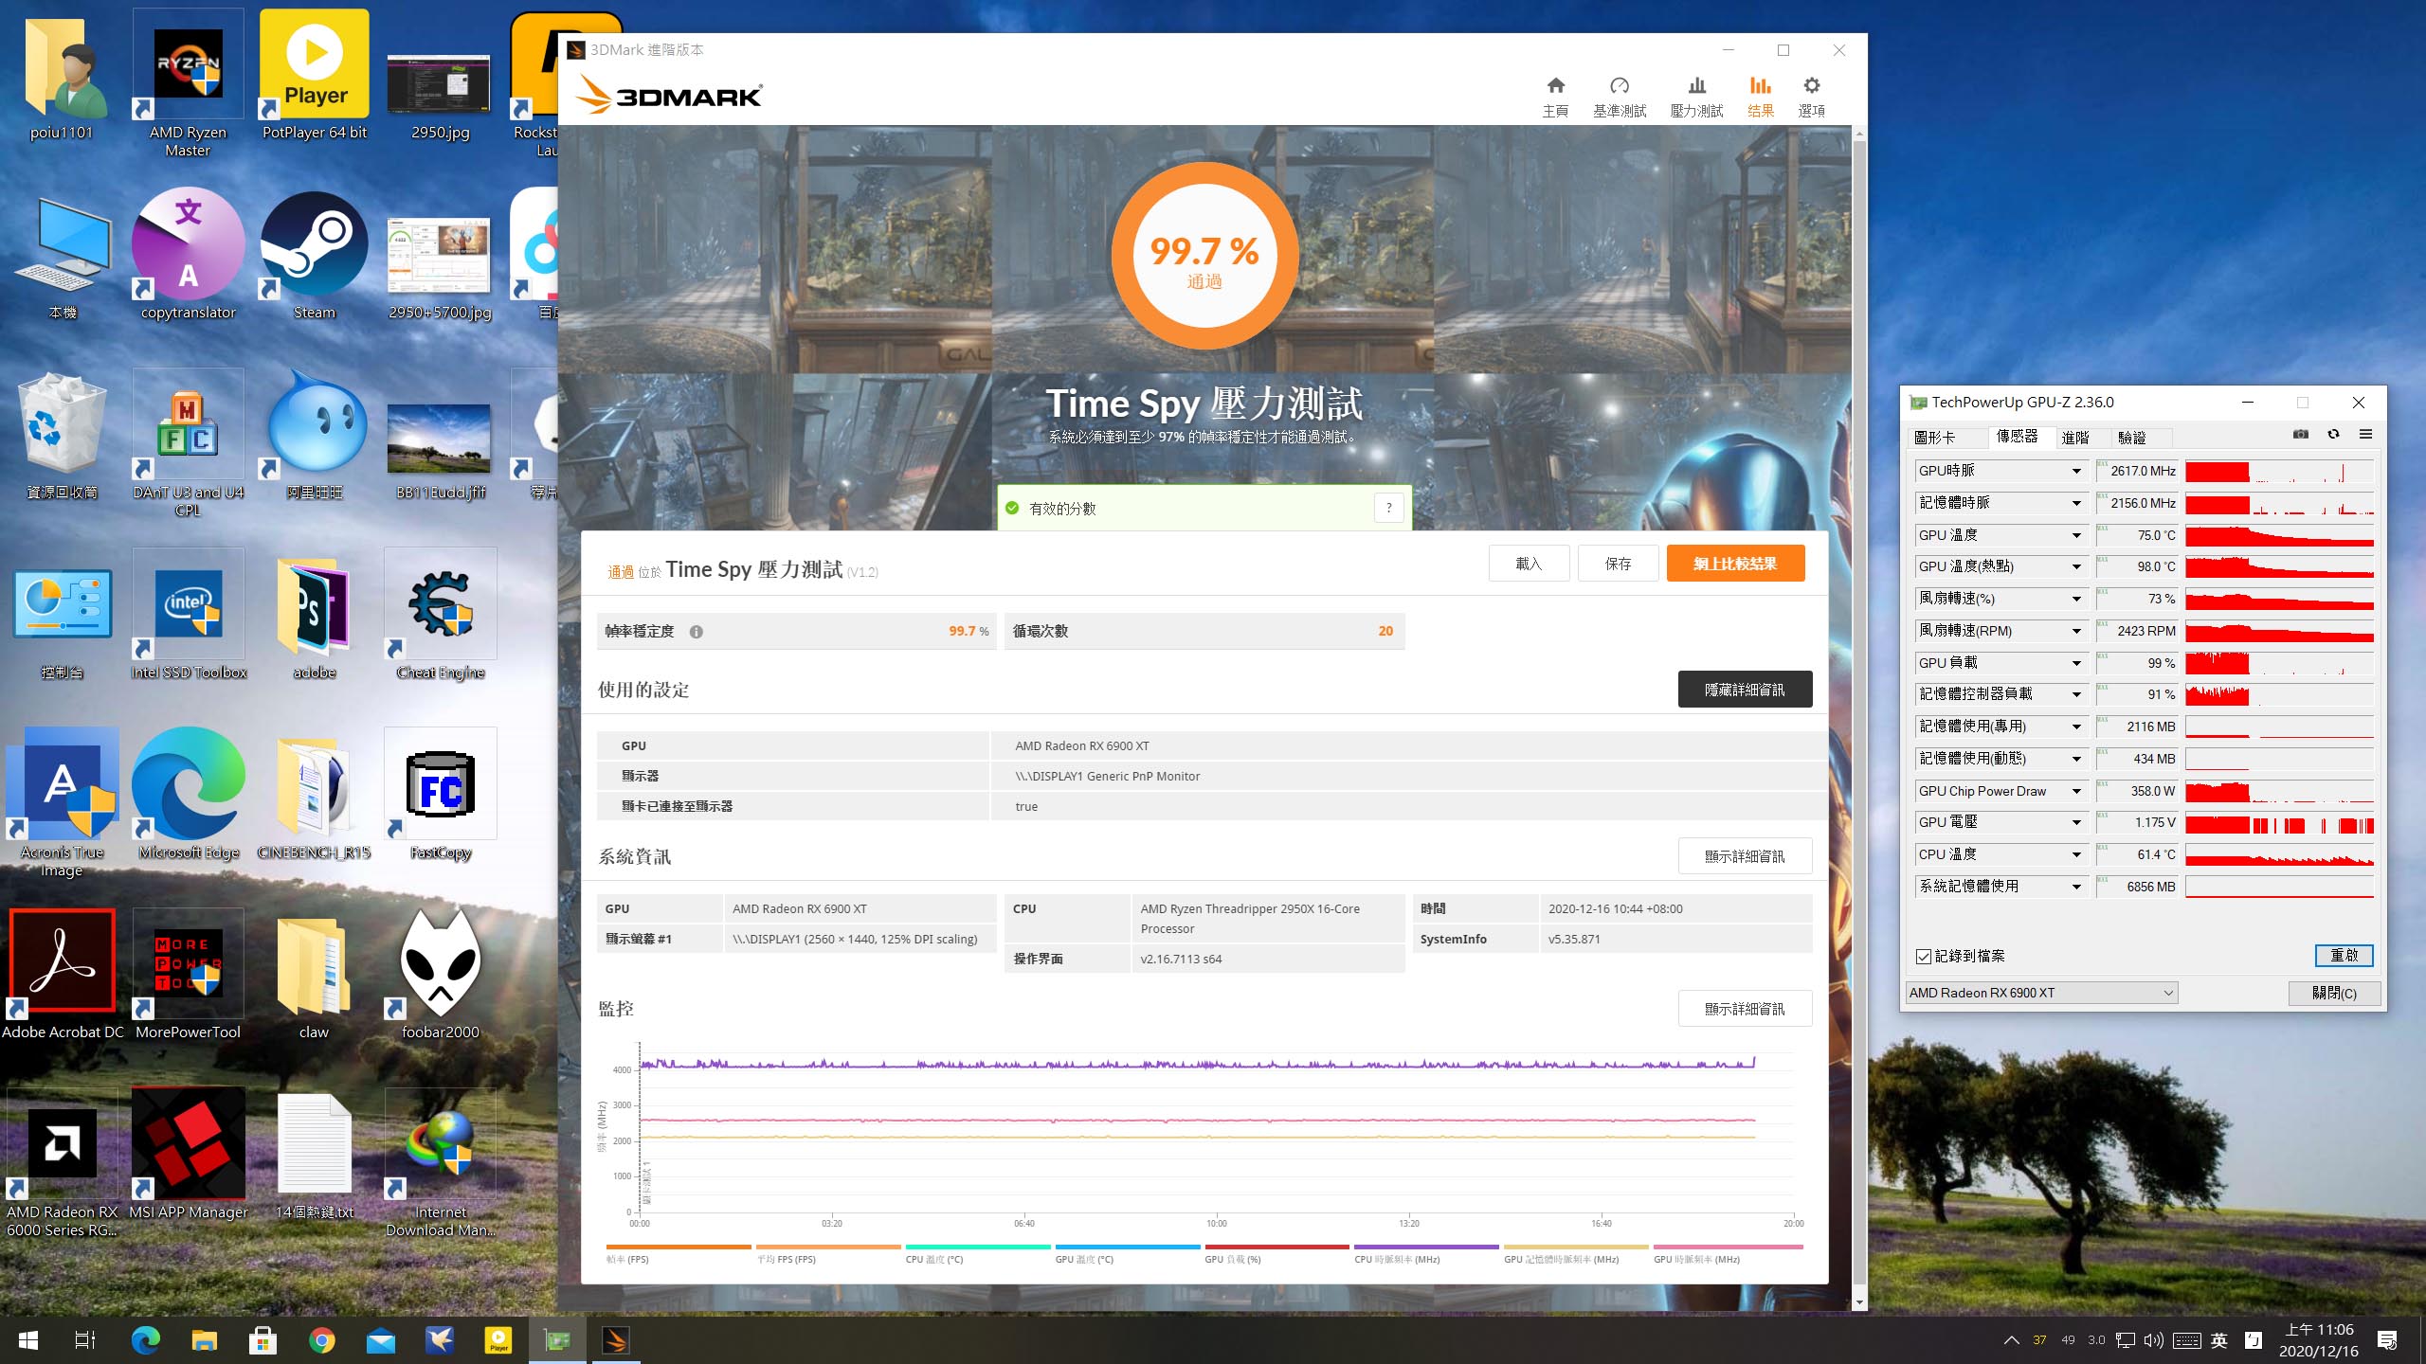Click GPU時脈 graph in GPU-Z

[x=2279, y=472]
